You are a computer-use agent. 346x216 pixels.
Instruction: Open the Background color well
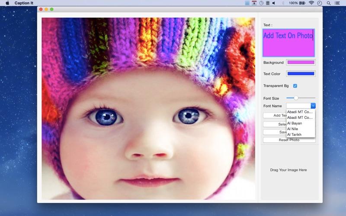[301, 62]
